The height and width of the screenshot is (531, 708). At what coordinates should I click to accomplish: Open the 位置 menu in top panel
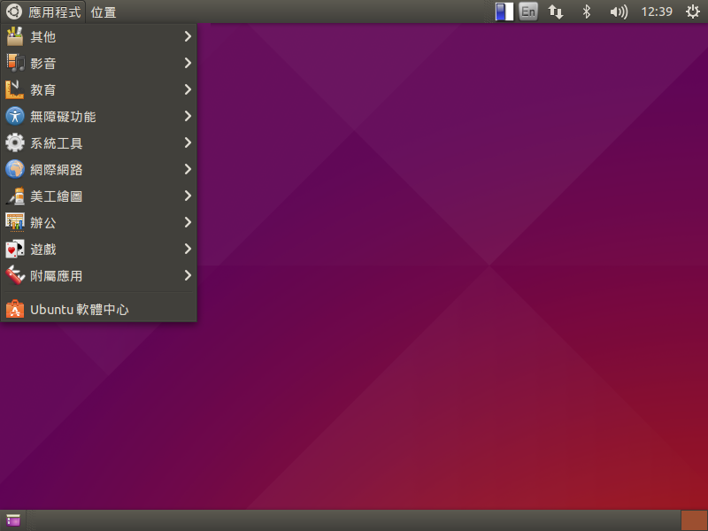click(x=104, y=12)
